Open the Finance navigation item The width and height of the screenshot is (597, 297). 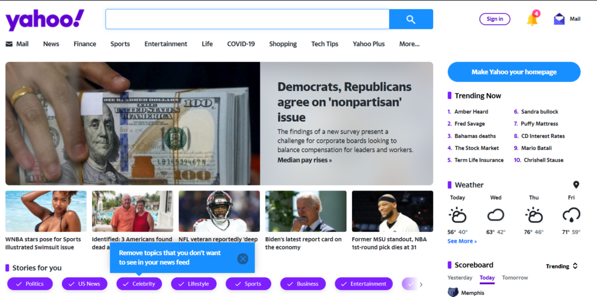85,44
